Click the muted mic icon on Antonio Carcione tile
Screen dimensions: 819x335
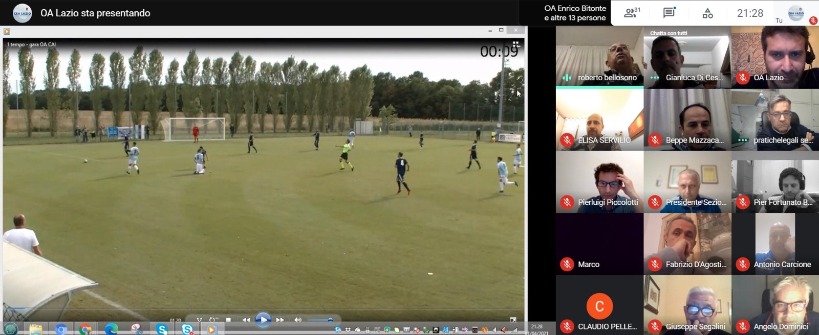[743, 265]
